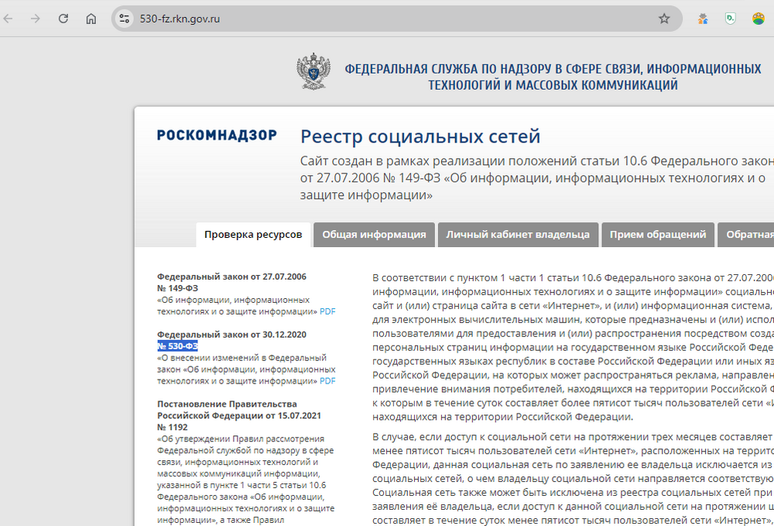Click the highlighted text № 530-ФЗ
Screen dimensions: 774x526
click(178, 346)
